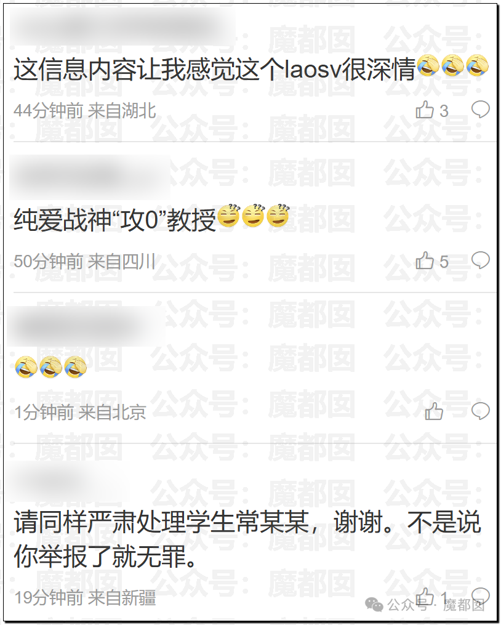The height and width of the screenshot is (625, 501).
Task: Click the timestamp 50分钟前 来自四川
Action: (84, 262)
